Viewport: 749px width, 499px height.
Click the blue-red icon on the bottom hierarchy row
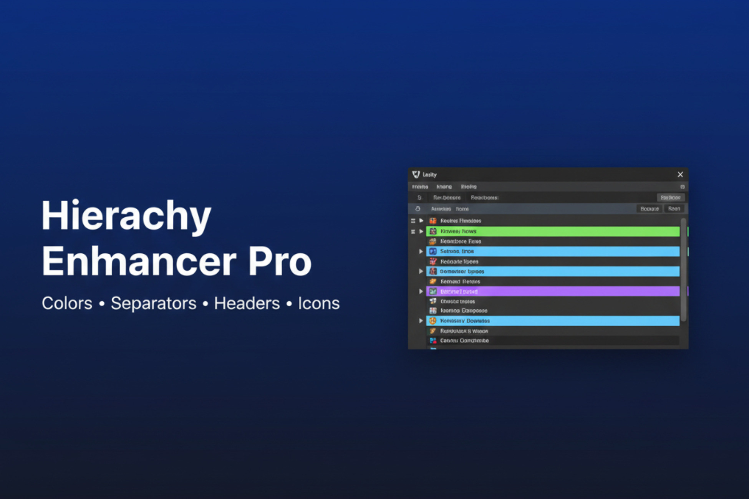(433, 340)
